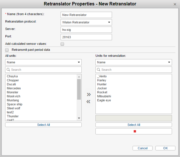
Task: Click the red stop square button
Action: pos(134,131)
